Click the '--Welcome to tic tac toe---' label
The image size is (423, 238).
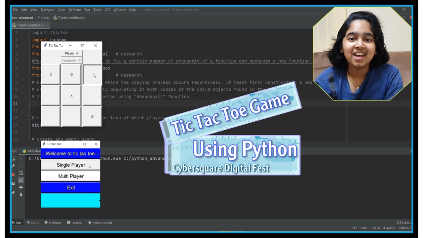click(70, 154)
